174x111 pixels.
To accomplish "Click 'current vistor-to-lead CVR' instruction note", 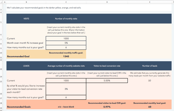I will (x=107, y=74).
